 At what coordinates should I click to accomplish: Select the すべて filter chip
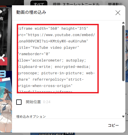[x=39, y=3]
